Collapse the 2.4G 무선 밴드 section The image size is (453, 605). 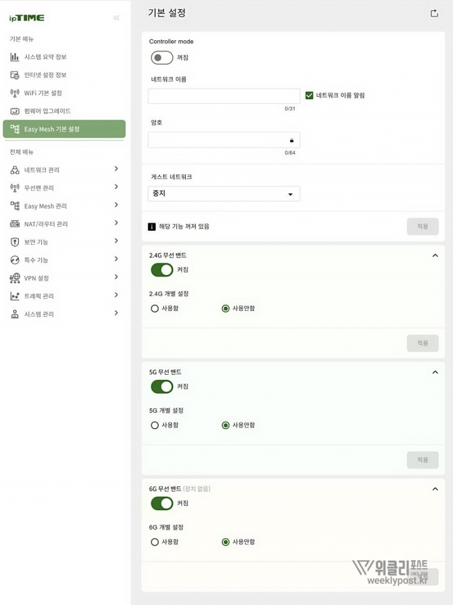tap(435, 256)
